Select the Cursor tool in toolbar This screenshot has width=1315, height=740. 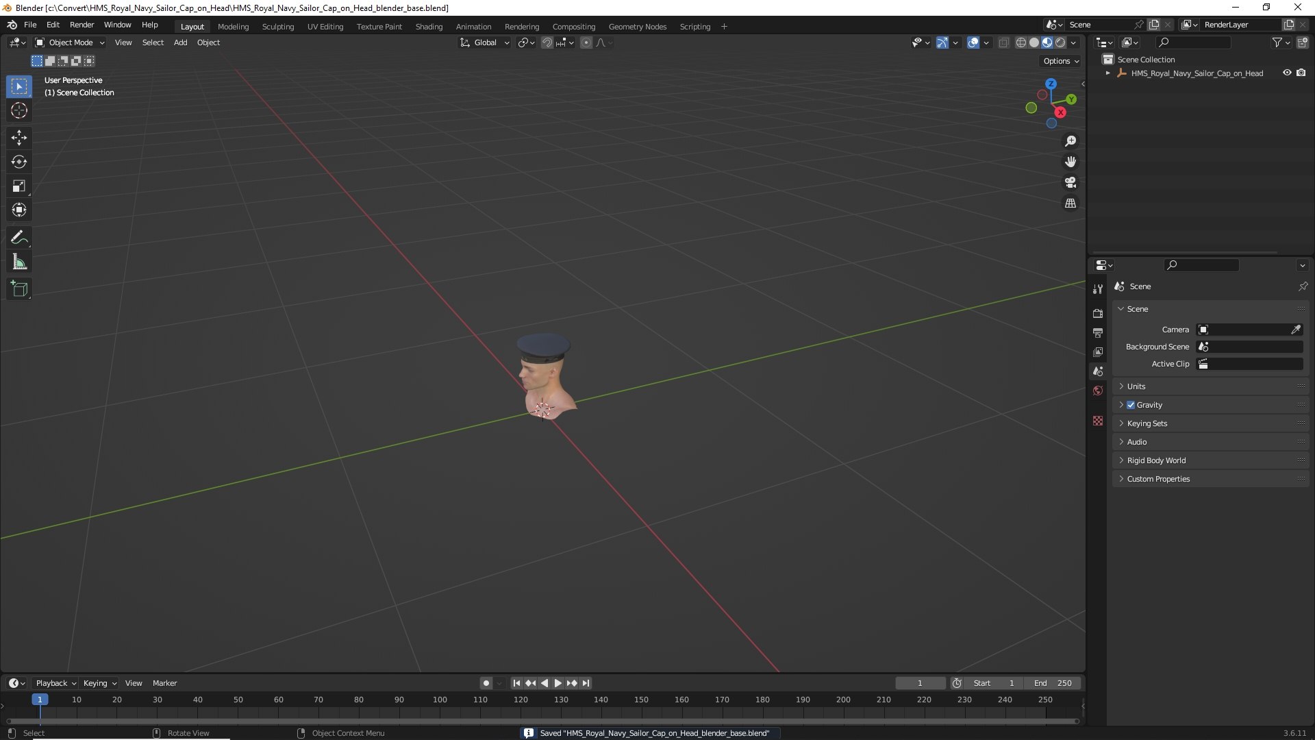[19, 110]
